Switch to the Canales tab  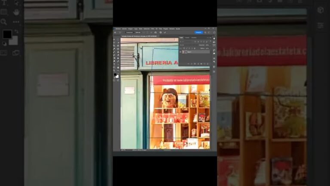[187, 37]
